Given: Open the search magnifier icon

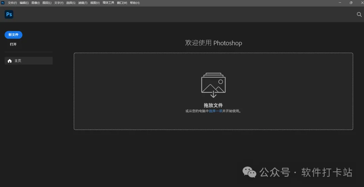Looking at the screenshot, I should [359, 15].
